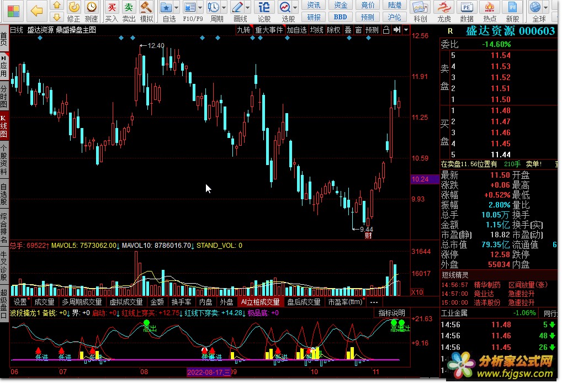Open the 论股 discussion icon

pyautogui.click(x=264, y=11)
